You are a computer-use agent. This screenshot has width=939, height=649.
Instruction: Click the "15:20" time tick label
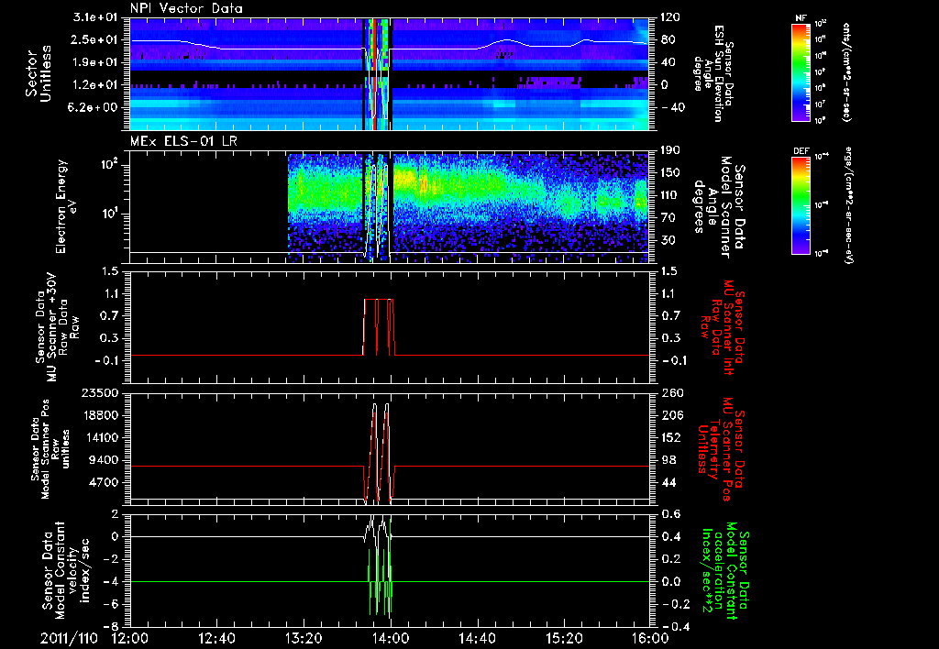[564, 639]
